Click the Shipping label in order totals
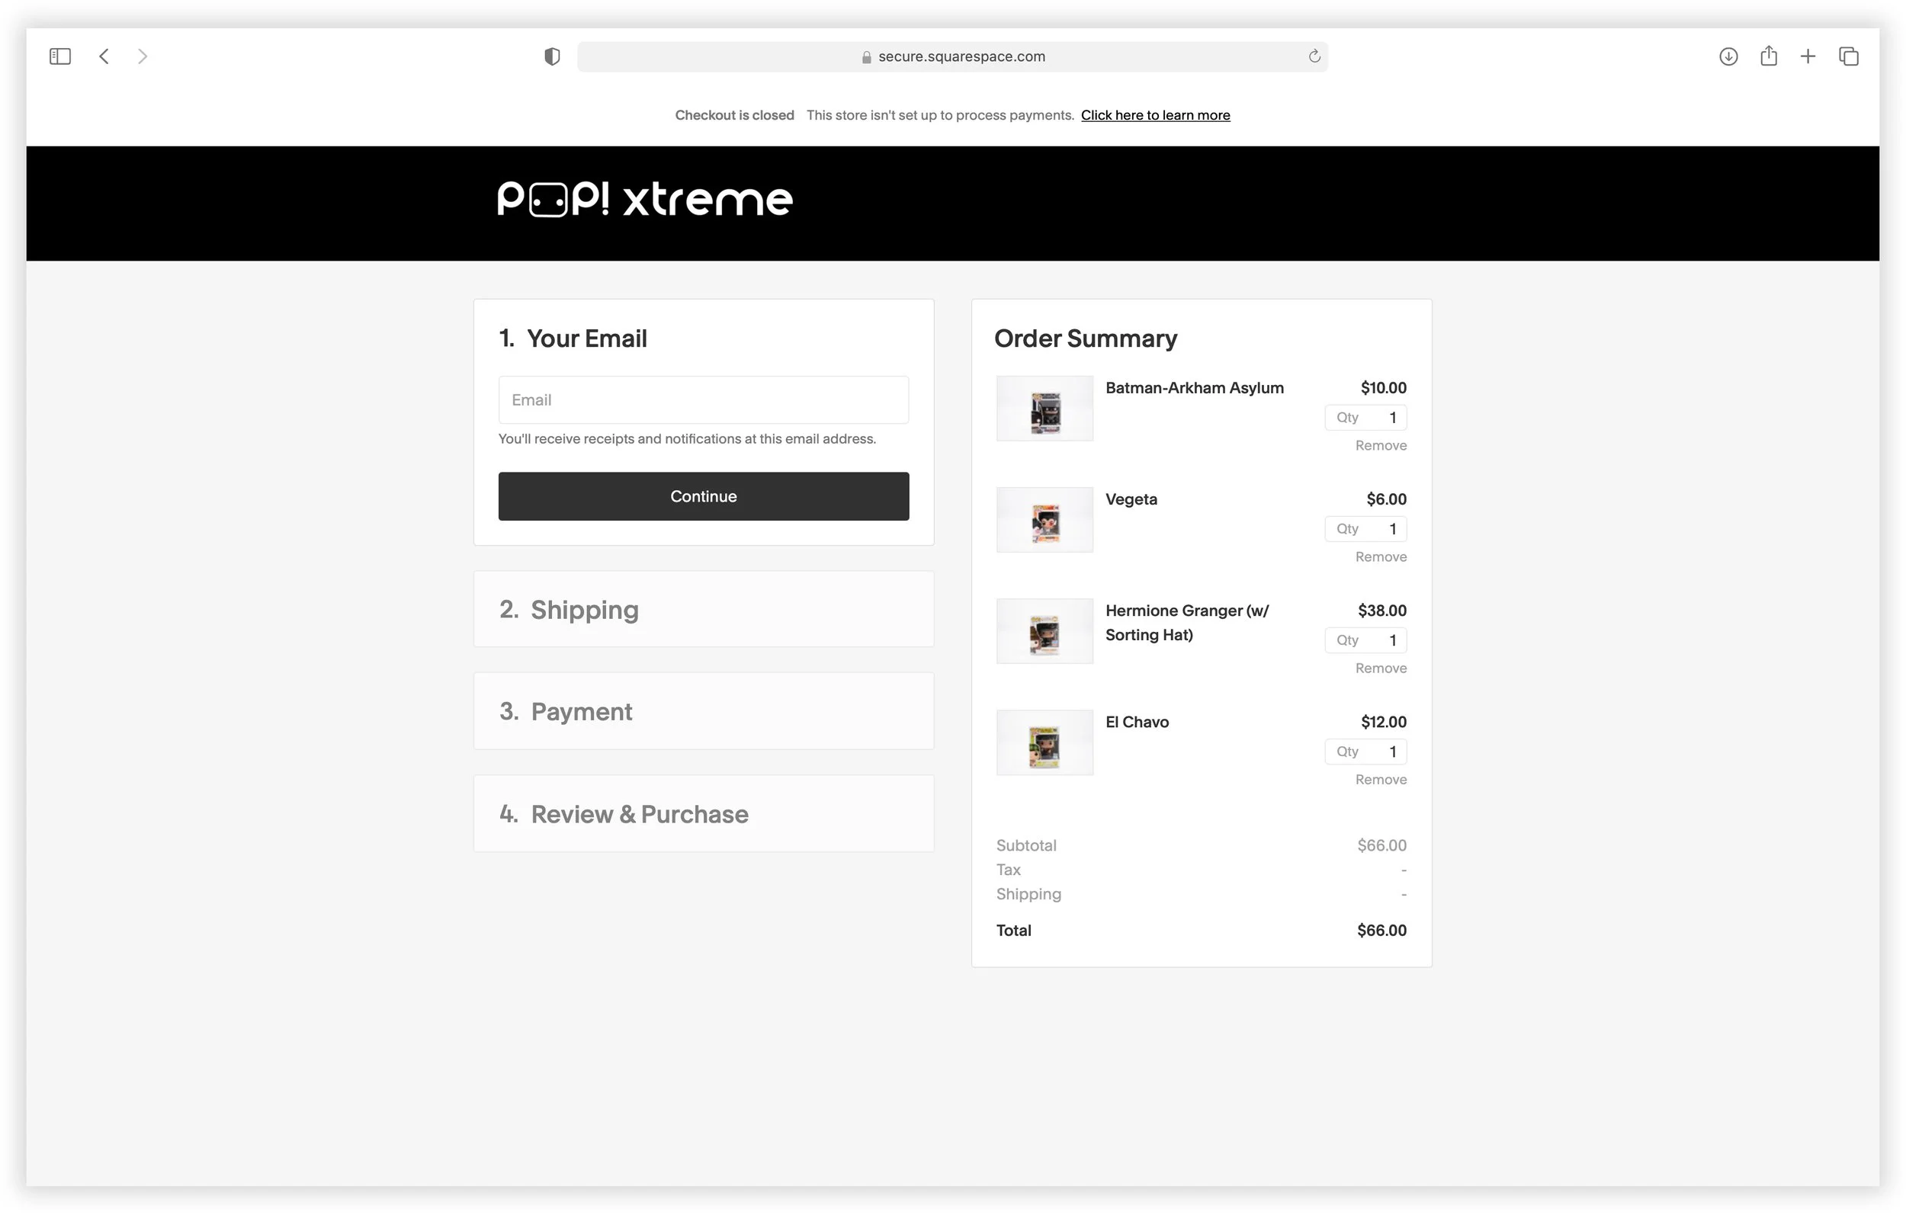Screen dimensions: 1906x1215 (1029, 894)
